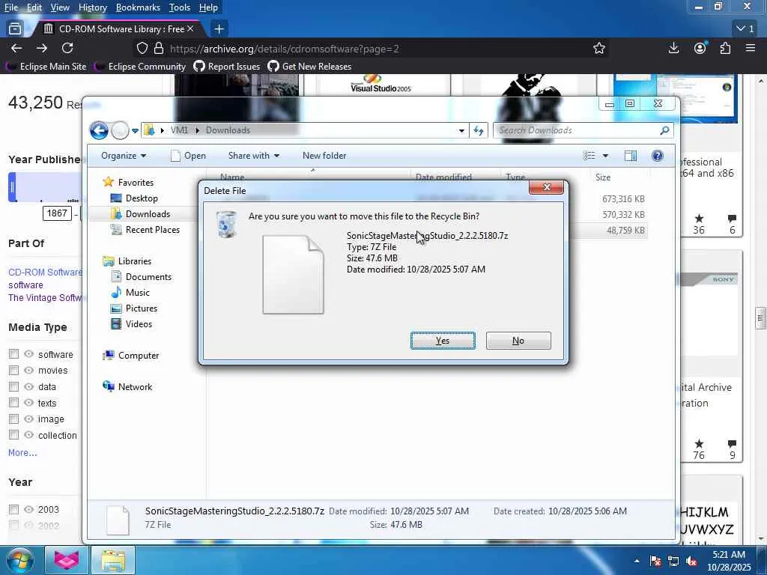Open Firefox downloads panel
The height and width of the screenshot is (575, 767).
[673, 48]
